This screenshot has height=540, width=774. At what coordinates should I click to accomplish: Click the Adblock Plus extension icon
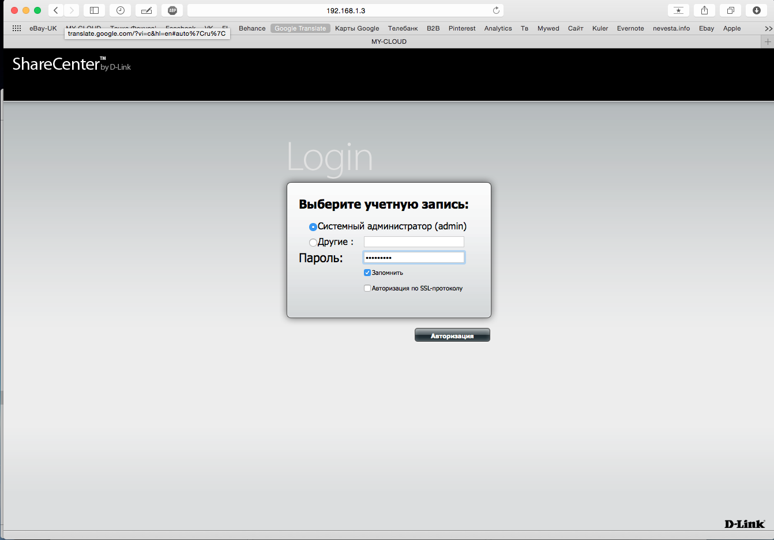tap(172, 10)
